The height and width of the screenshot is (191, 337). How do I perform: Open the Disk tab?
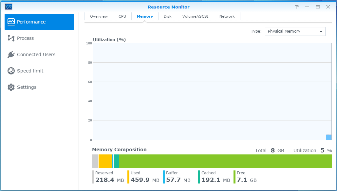click(167, 16)
